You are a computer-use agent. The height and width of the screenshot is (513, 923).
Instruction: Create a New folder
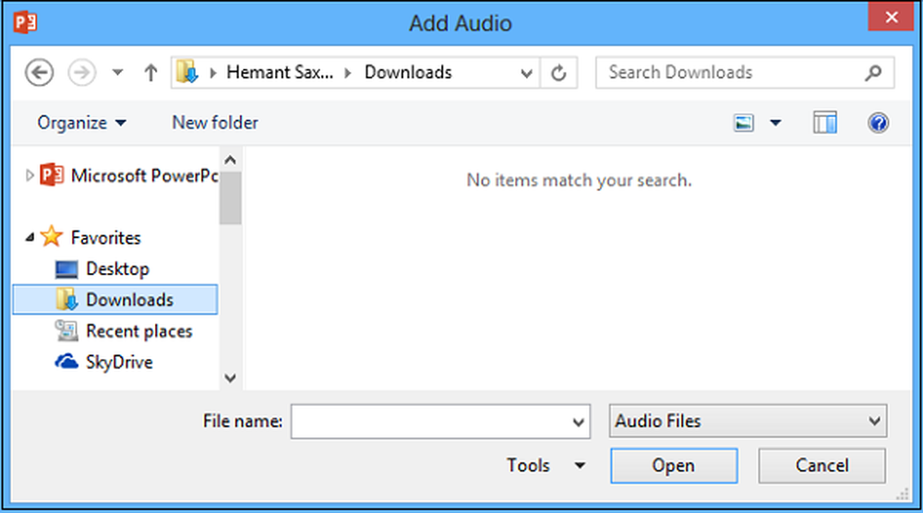215,123
